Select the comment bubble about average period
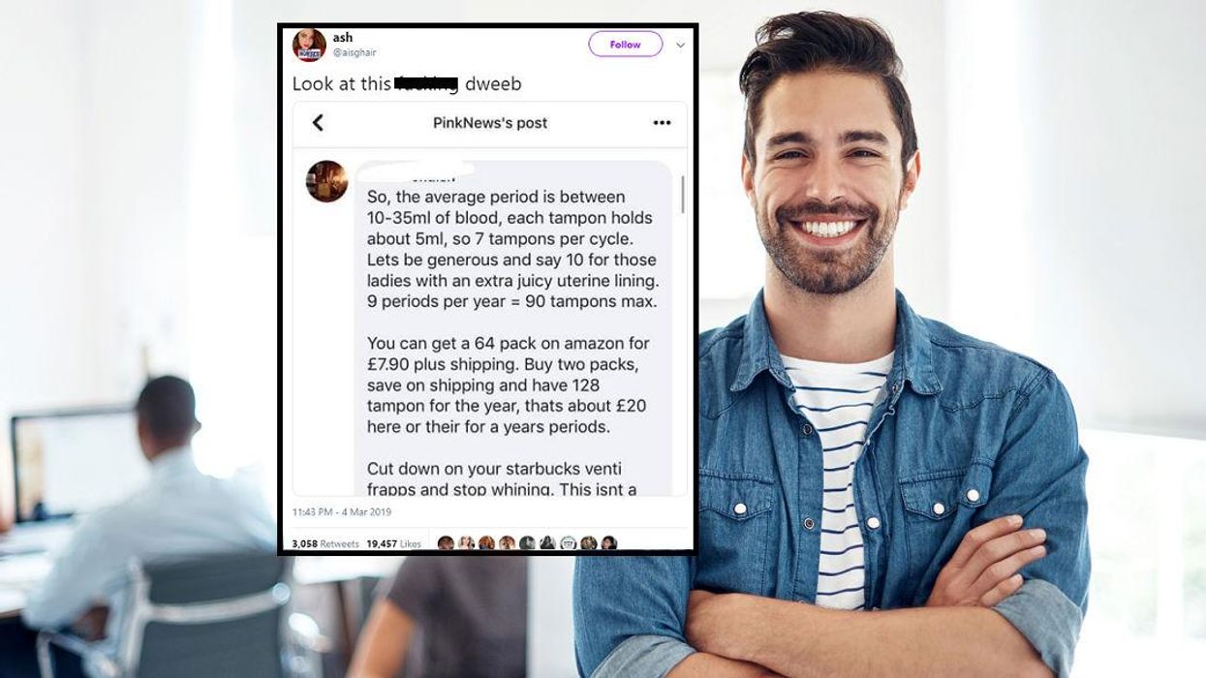The image size is (1206, 678). pyautogui.click(x=513, y=329)
